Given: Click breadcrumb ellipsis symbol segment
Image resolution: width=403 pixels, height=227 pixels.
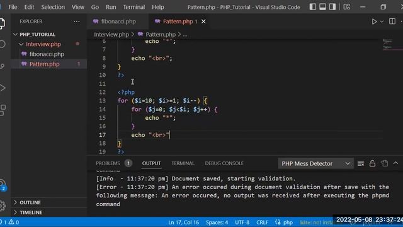Looking at the screenshot, I should [185, 35].
